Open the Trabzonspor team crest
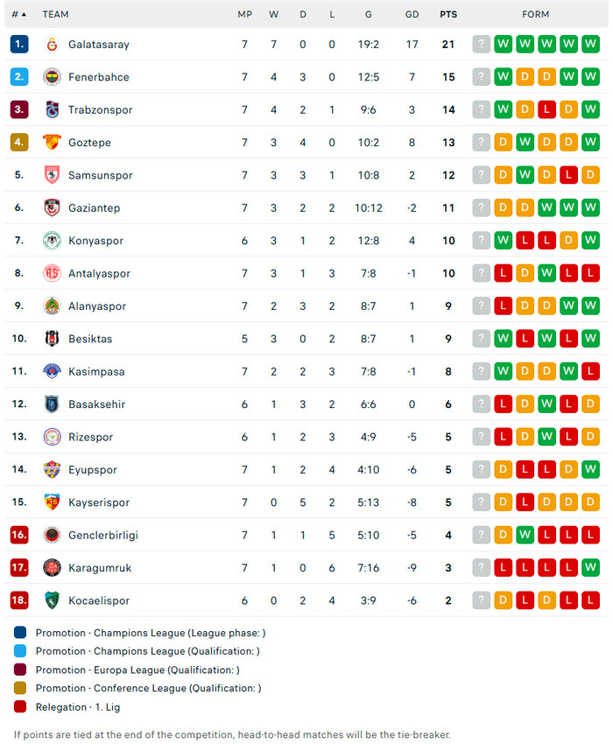This screenshot has height=744, width=613. click(x=52, y=110)
